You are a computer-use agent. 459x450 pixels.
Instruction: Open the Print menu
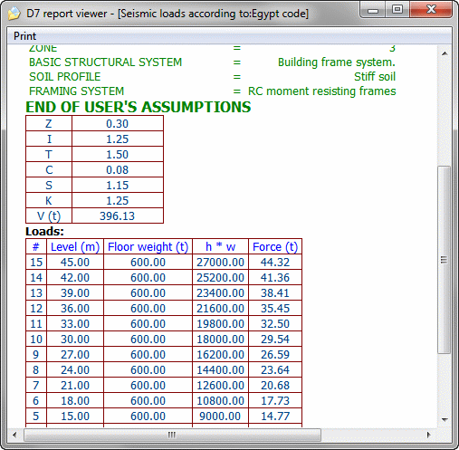(x=24, y=36)
